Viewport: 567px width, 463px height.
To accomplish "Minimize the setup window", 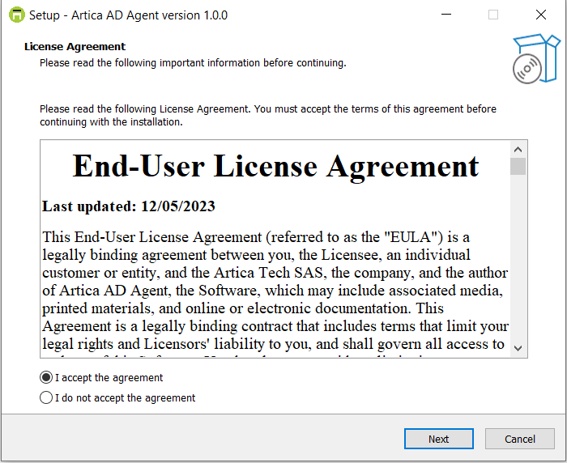I will click(446, 15).
